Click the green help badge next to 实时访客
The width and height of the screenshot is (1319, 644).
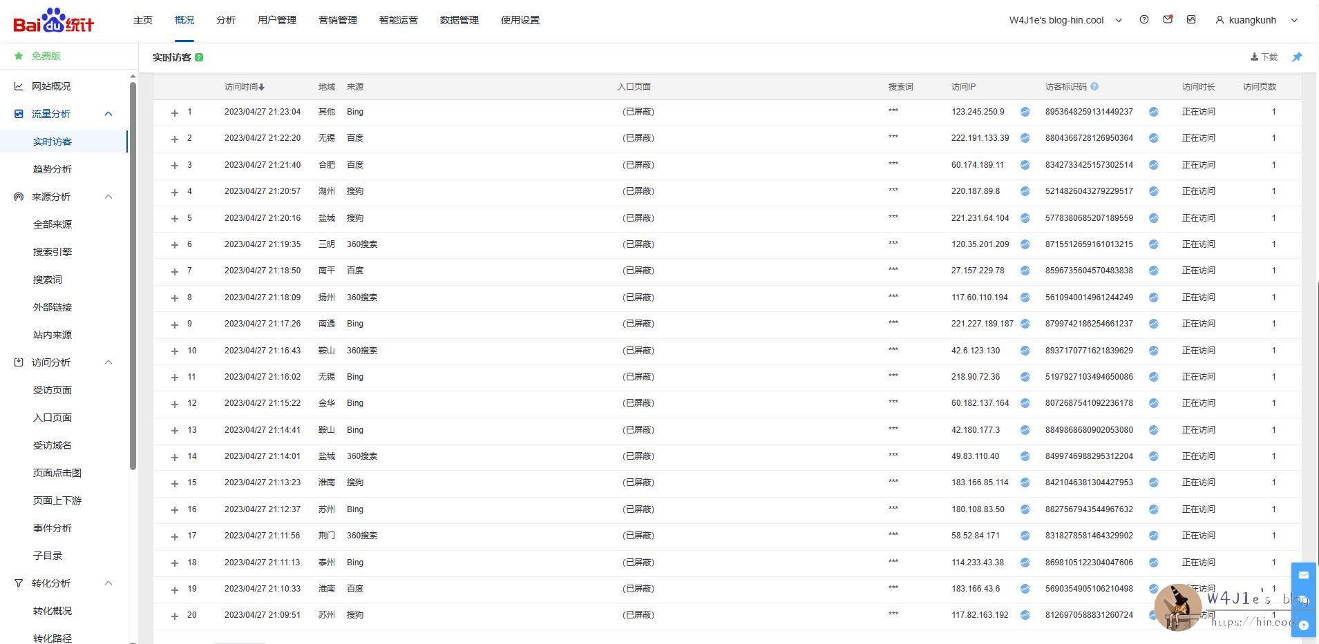(199, 57)
